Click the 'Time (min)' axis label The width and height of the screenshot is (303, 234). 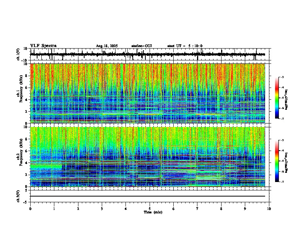[x=153, y=212]
